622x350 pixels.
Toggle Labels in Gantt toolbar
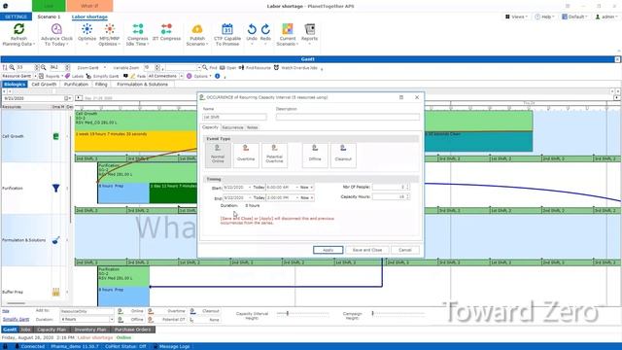coord(74,76)
